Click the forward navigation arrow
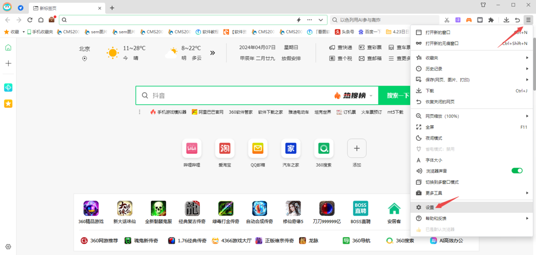The width and height of the screenshot is (536, 255). 19,20
